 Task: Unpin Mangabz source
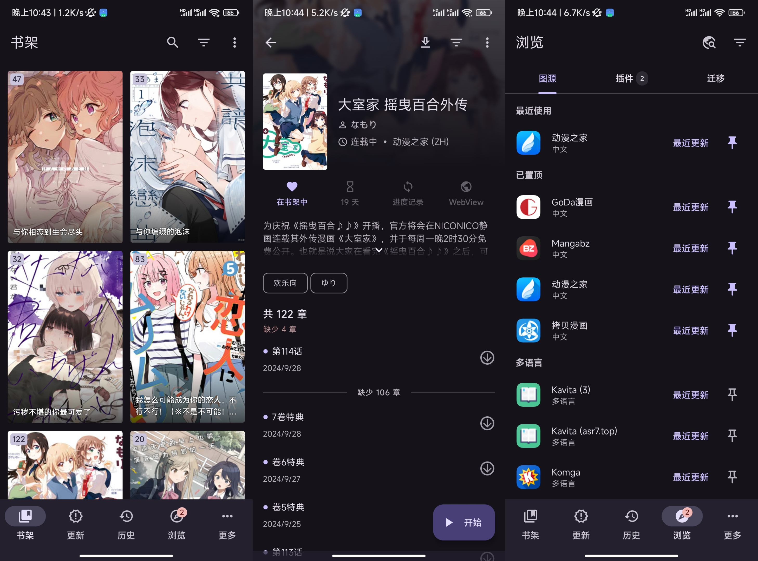point(732,248)
